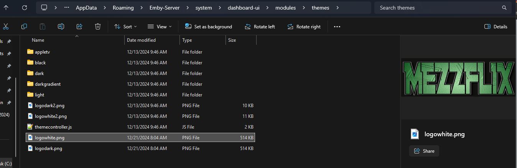Click the date modified of logodark.png
Image resolution: width=517 pixels, height=168 pixels.
pyautogui.click(x=147, y=148)
